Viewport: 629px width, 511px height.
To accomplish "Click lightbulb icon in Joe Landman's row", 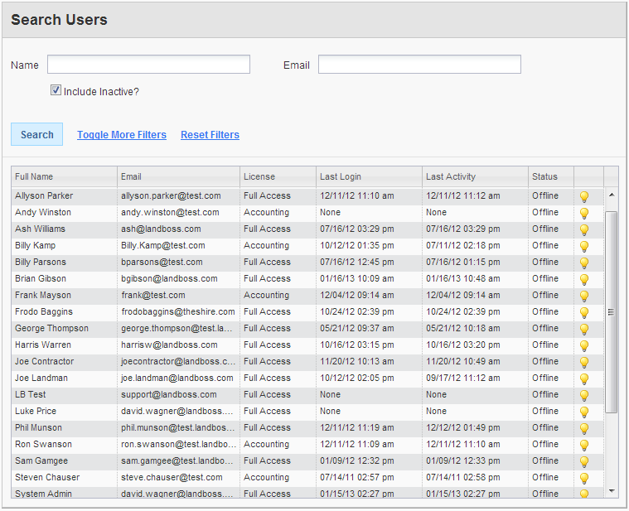I will click(583, 379).
